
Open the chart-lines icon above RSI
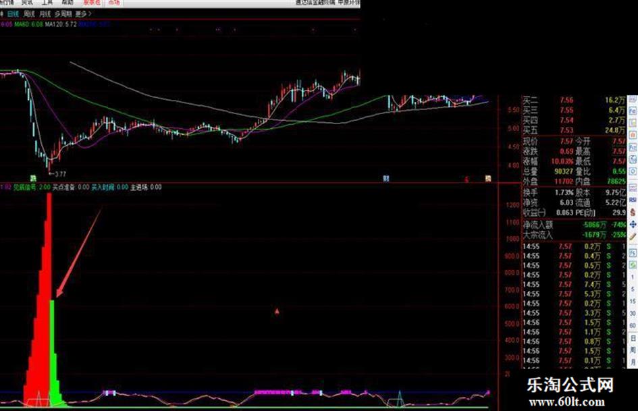(x=633, y=188)
